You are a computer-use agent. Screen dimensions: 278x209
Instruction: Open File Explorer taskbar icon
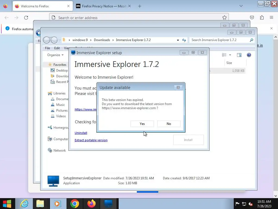40,204
